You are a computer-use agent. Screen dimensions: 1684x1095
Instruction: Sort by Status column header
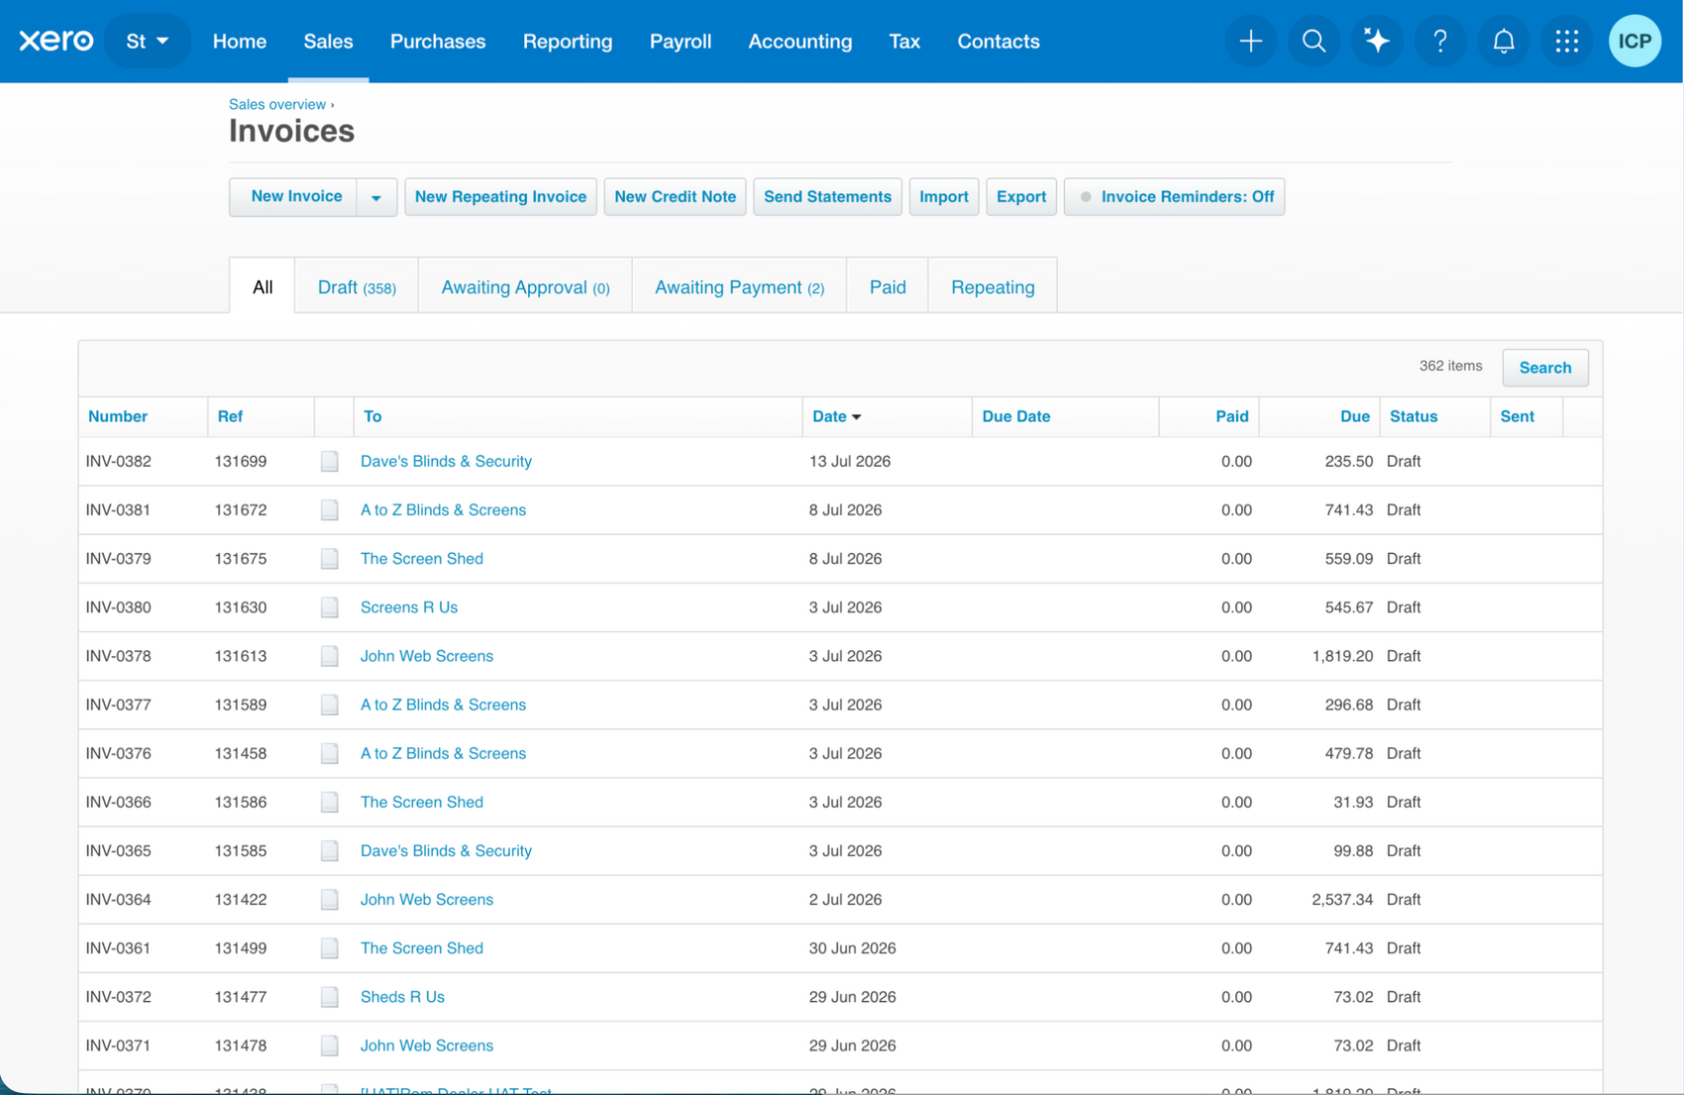1414,416
